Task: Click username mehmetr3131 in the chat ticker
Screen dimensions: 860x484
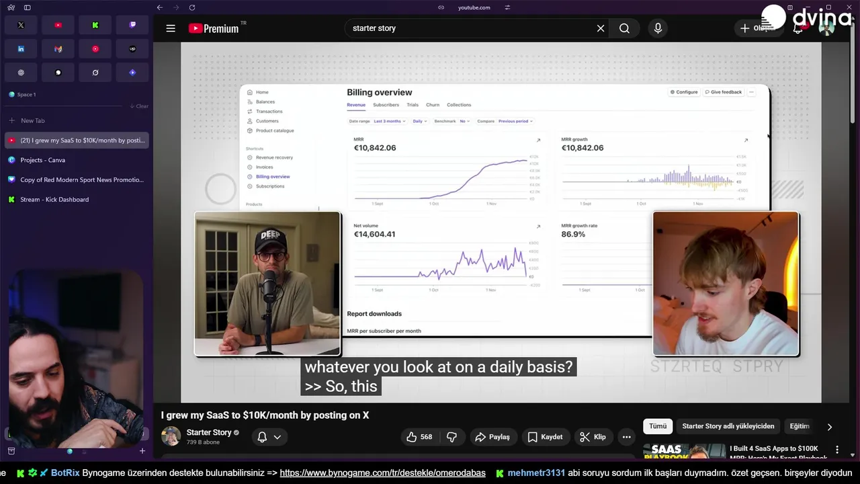Action: tap(536, 473)
